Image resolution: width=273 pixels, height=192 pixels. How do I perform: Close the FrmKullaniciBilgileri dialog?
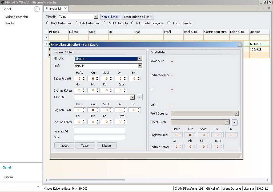[x=240, y=45]
